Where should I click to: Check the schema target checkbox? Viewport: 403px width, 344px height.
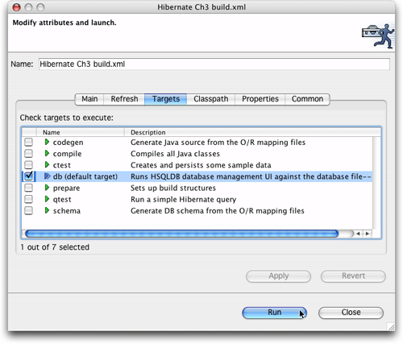pos(28,210)
